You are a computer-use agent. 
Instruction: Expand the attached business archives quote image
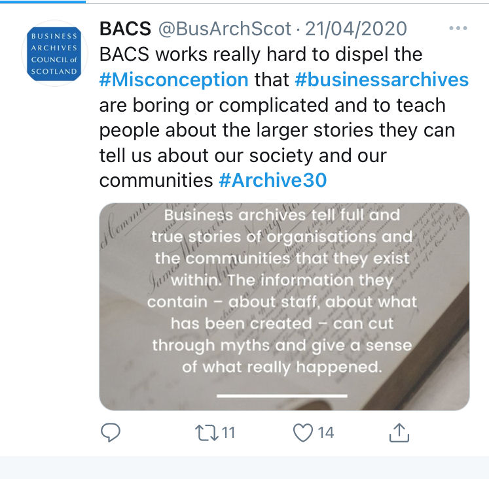pyautogui.click(x=284, y=306)
